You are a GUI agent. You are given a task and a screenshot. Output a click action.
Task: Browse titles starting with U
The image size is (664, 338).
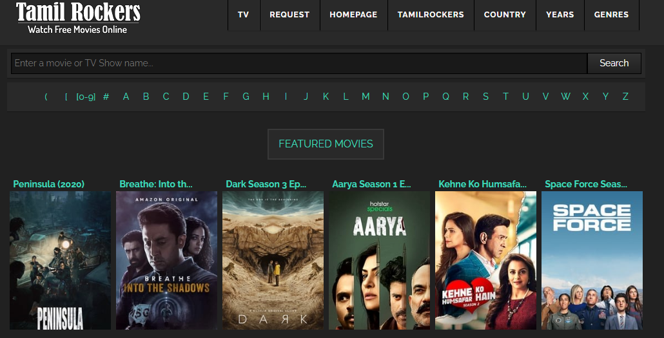point(525,97)
